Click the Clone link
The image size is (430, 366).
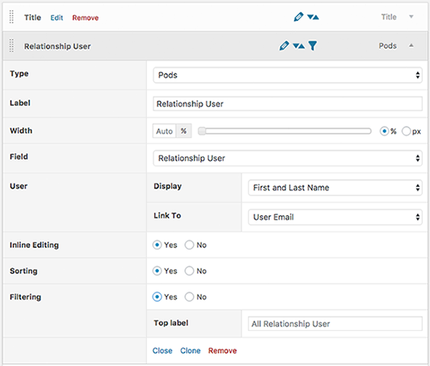(190, 350)
